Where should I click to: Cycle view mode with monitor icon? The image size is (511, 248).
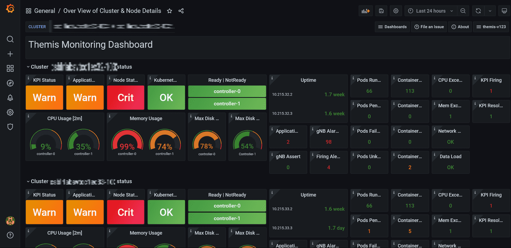[x=504, y=11]
